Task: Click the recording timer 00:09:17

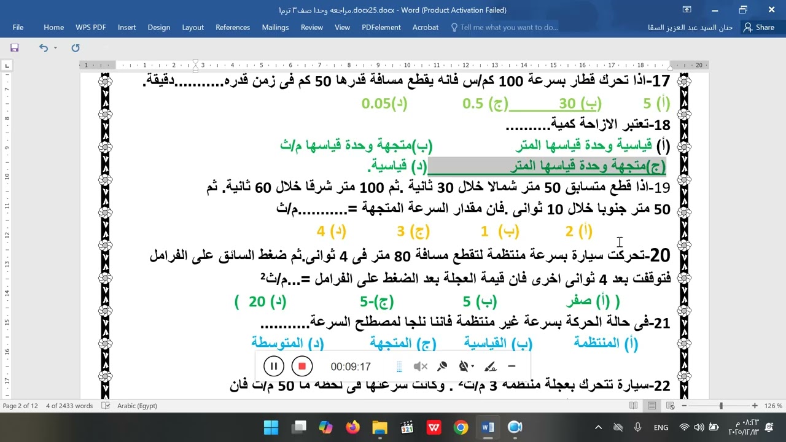Action: [351, 366]
